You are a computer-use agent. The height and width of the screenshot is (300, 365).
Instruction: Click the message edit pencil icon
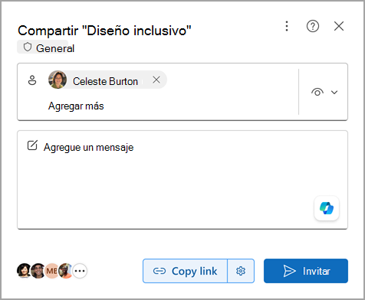click(x=32, y=145)
